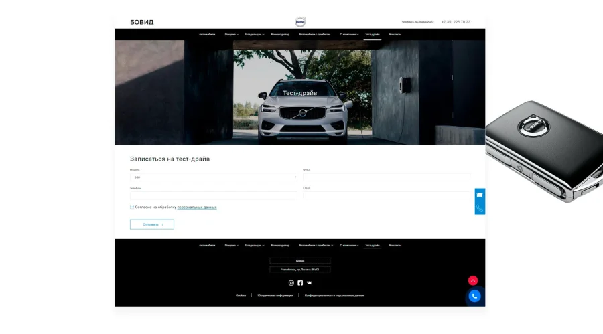
Task: Expand the Покупка menu in the footer navigation
Action: click(x=232, y=245)
